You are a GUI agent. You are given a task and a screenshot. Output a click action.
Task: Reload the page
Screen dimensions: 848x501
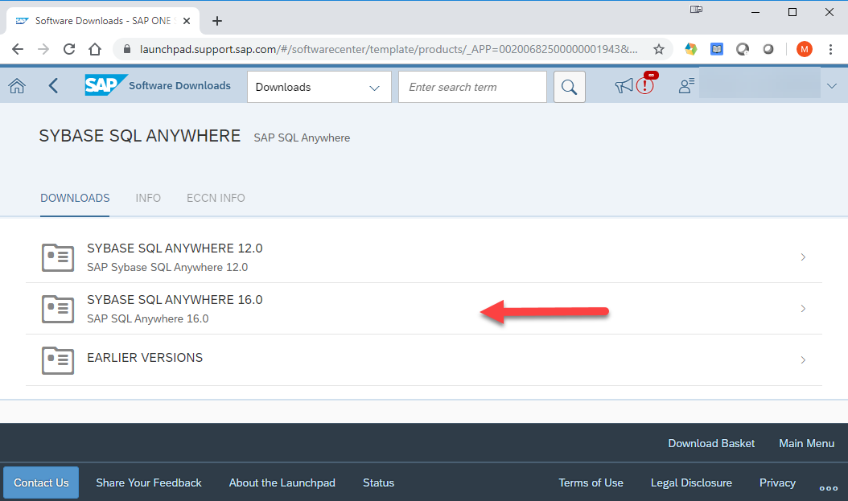point(69,49)
